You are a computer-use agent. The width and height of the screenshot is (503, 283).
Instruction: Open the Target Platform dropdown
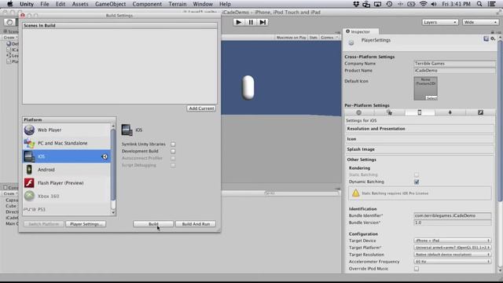pos(453,248)
